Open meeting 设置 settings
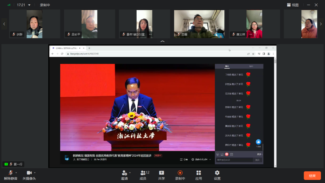 [x=217, y=175]
